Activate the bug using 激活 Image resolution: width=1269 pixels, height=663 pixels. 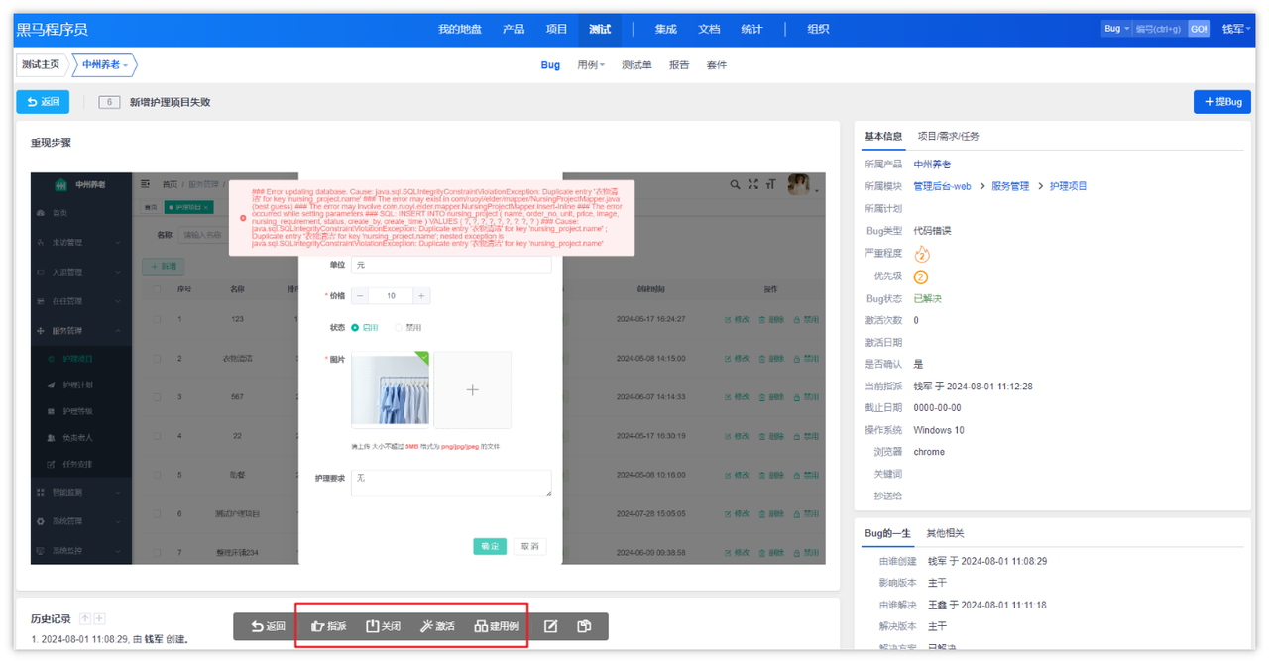437,626
